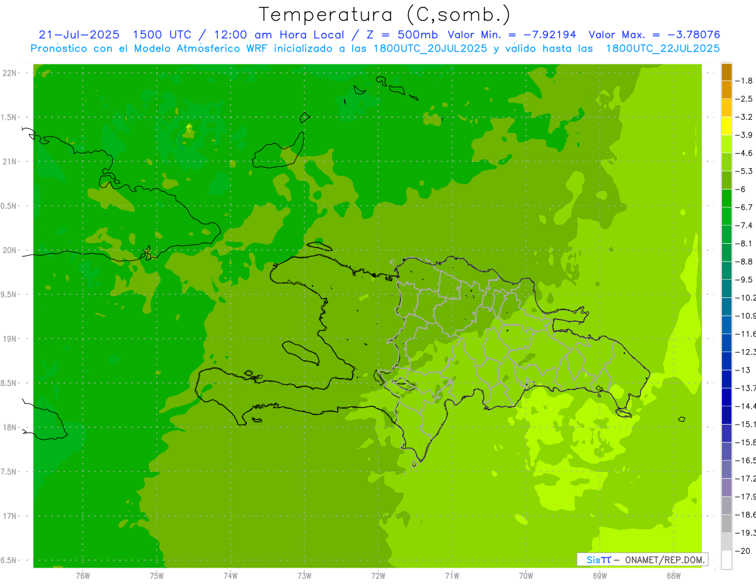Viewport: 756px width, 584px height.
Task: Click the "74W" longitude axis label
Action: (230, 576)
